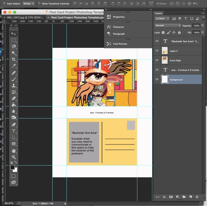Image resolution: width=207 pixels, height=206 pixels.
Task: Click the background color swatch
Action: click(16, 170)
